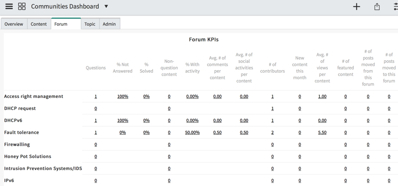Click the IPv6 row label
The image size is (398, 186).
pos(9,181)
